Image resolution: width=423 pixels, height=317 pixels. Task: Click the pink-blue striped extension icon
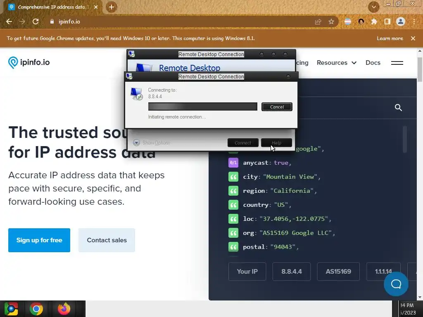coord(348,21)
